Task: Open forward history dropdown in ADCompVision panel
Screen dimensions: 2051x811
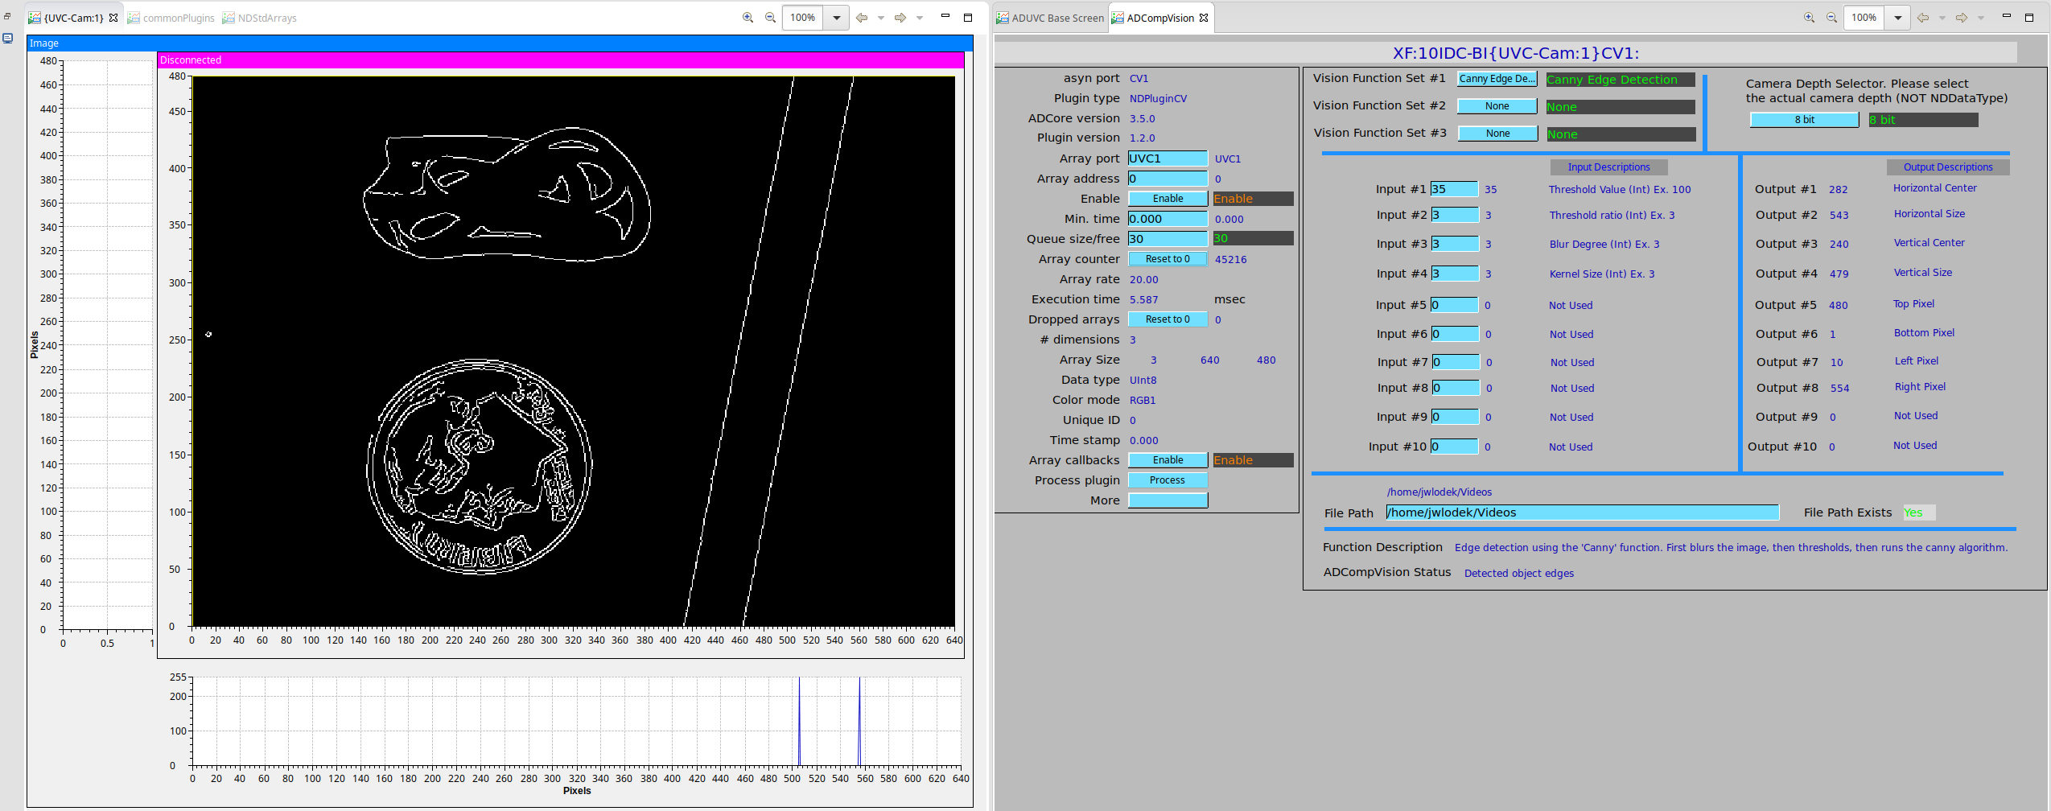Action: (x=1981, y=18)
